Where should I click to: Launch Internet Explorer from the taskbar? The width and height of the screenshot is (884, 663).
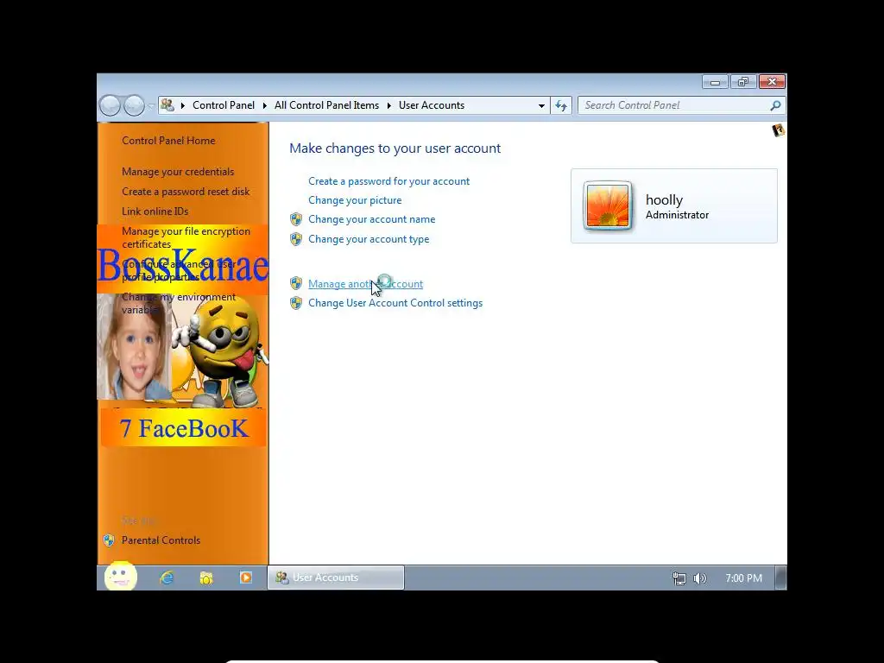(167, 578)
